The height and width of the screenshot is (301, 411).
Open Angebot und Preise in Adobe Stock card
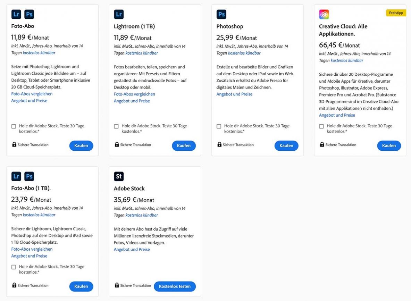point(132,249)
